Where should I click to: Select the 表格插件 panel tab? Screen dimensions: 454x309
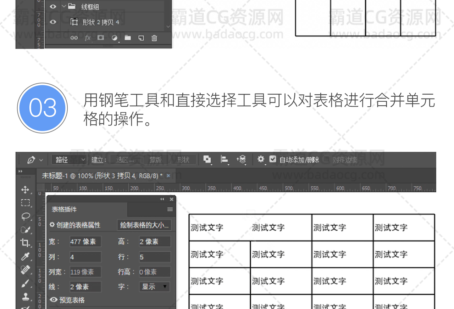click(64, 209)
